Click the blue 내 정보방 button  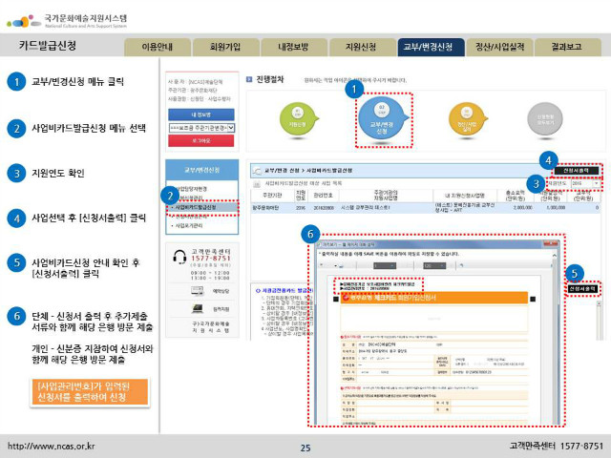[201, 114]
